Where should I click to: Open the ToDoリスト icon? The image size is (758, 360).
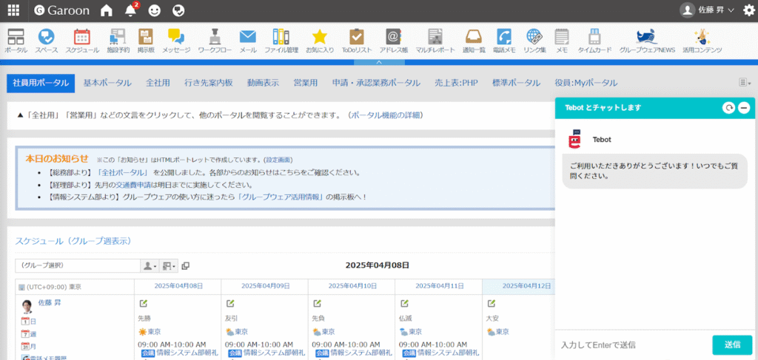click(357, 40)
